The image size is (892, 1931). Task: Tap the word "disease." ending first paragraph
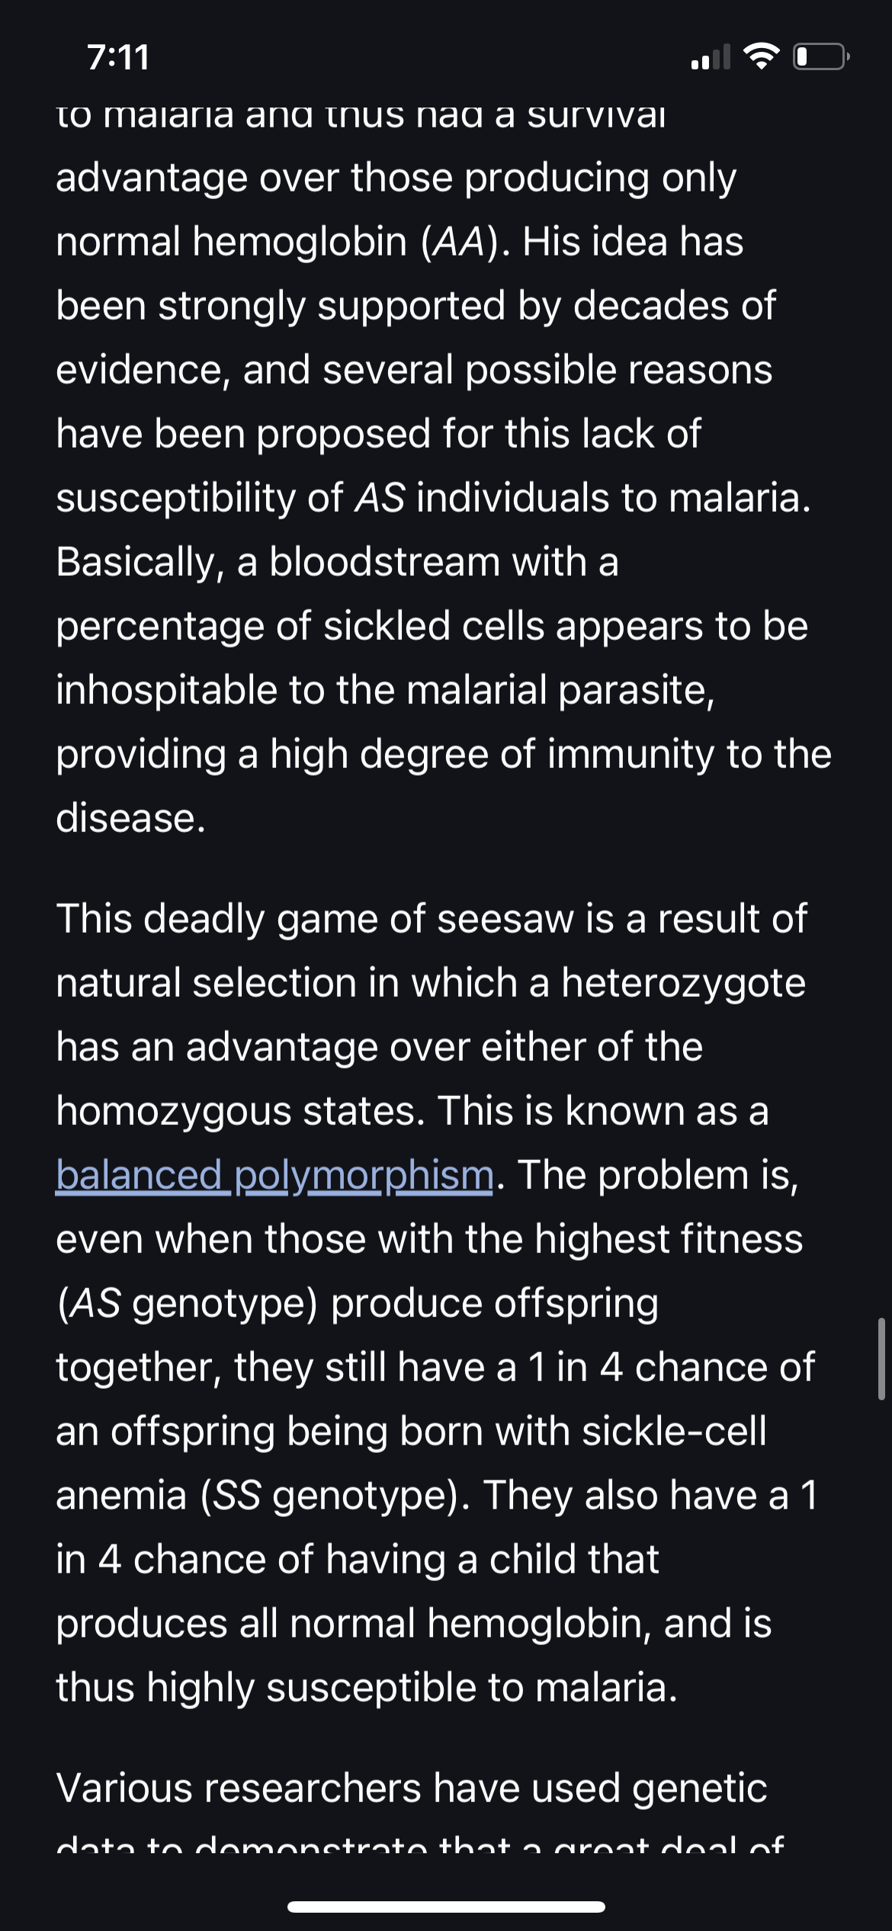pyautogui.click(x=131, y=818)
